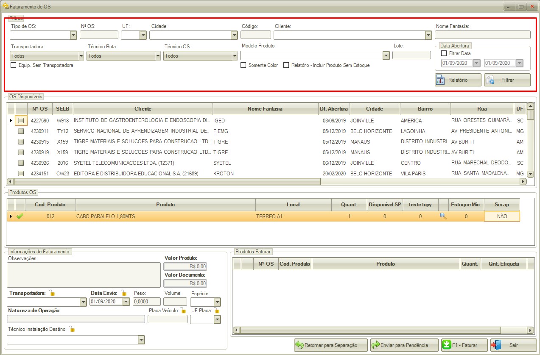Check Relatório - Incluir Produto Sem Estoque
The height and width of the screenshot is (355, 540).
point(286,65)
